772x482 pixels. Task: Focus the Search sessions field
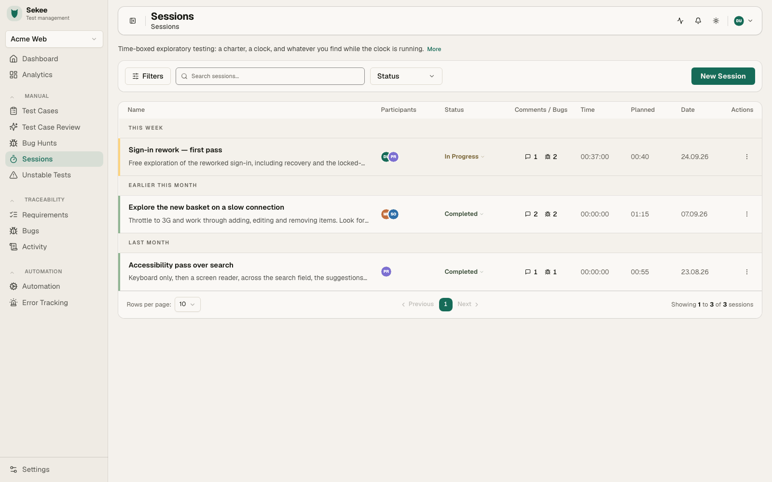[x=270, y=76]
